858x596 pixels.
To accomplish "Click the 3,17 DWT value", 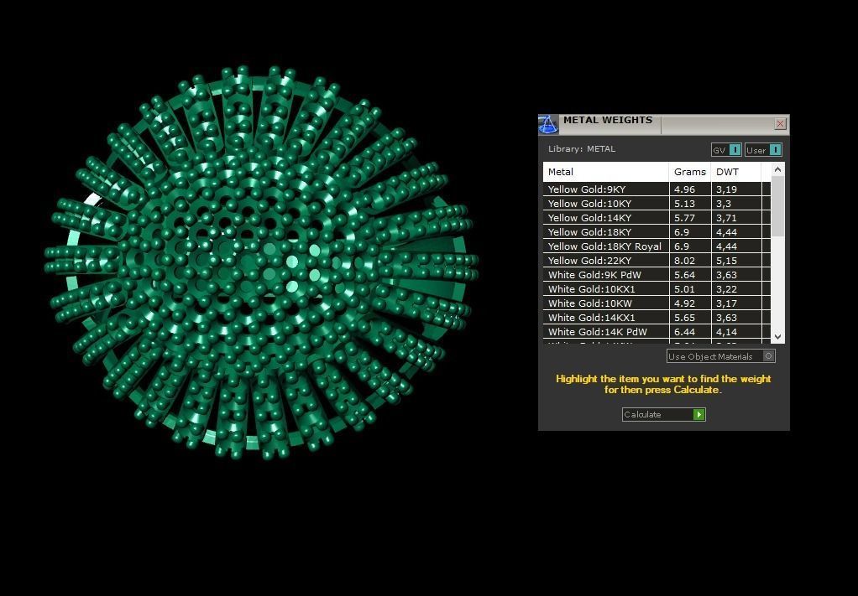I will coord(727,303).
